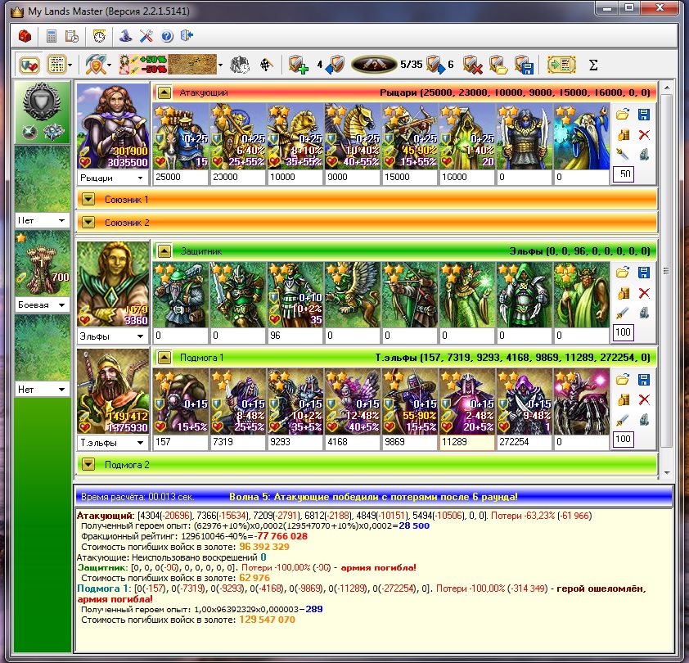Click scroll down arrow of armies panel

pyautogui.click(x=667, y=473)
